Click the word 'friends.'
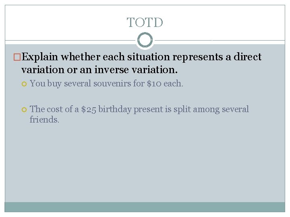Screen dimensions: 290x217 tap(44, 120)
